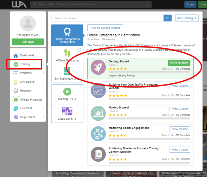Click the Add Training button
Screen dimensions: 207x177
[187, 18]
